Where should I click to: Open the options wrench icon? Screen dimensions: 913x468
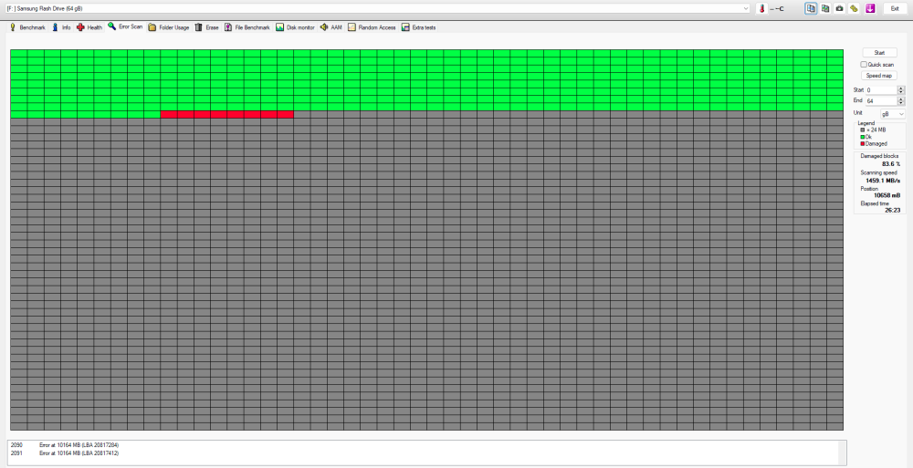pyautogui.click(x=855, y=9)
